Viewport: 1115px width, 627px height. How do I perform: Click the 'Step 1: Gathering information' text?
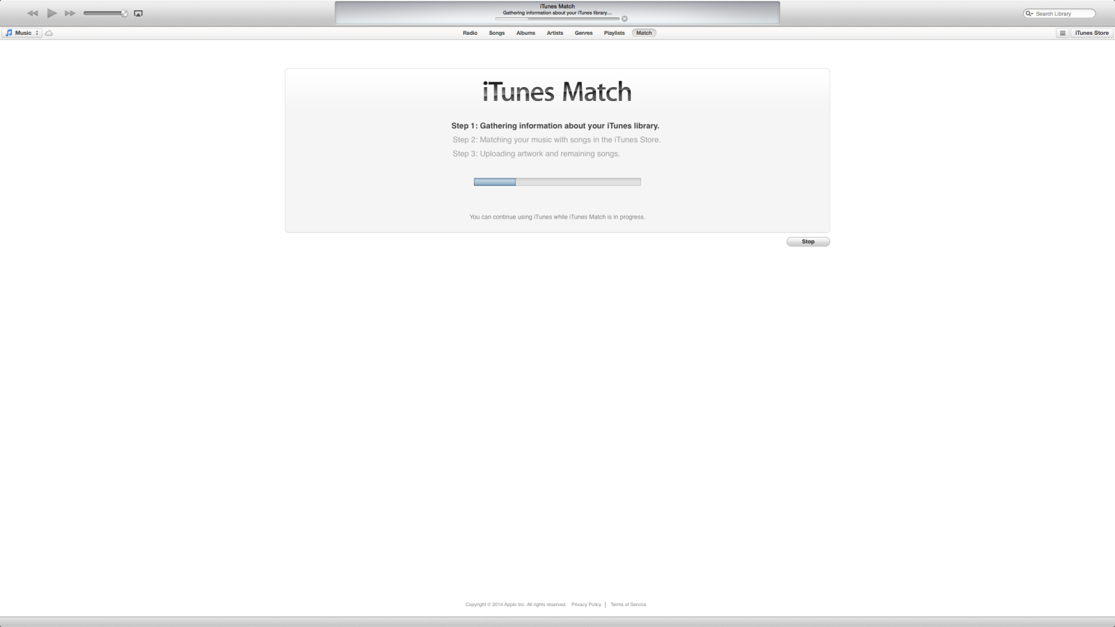click(555, 126)
